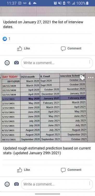Tap the home gesture bar at bottom
95x196 pixels.
tap(47, 194)
